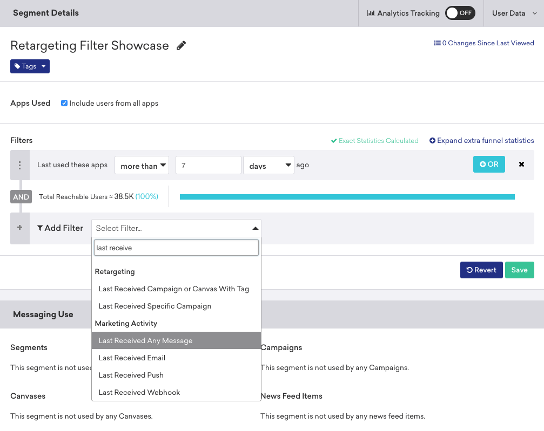Choose Last Received Email filter
This screenshot has width=544, height=431.
pos(176,358)
